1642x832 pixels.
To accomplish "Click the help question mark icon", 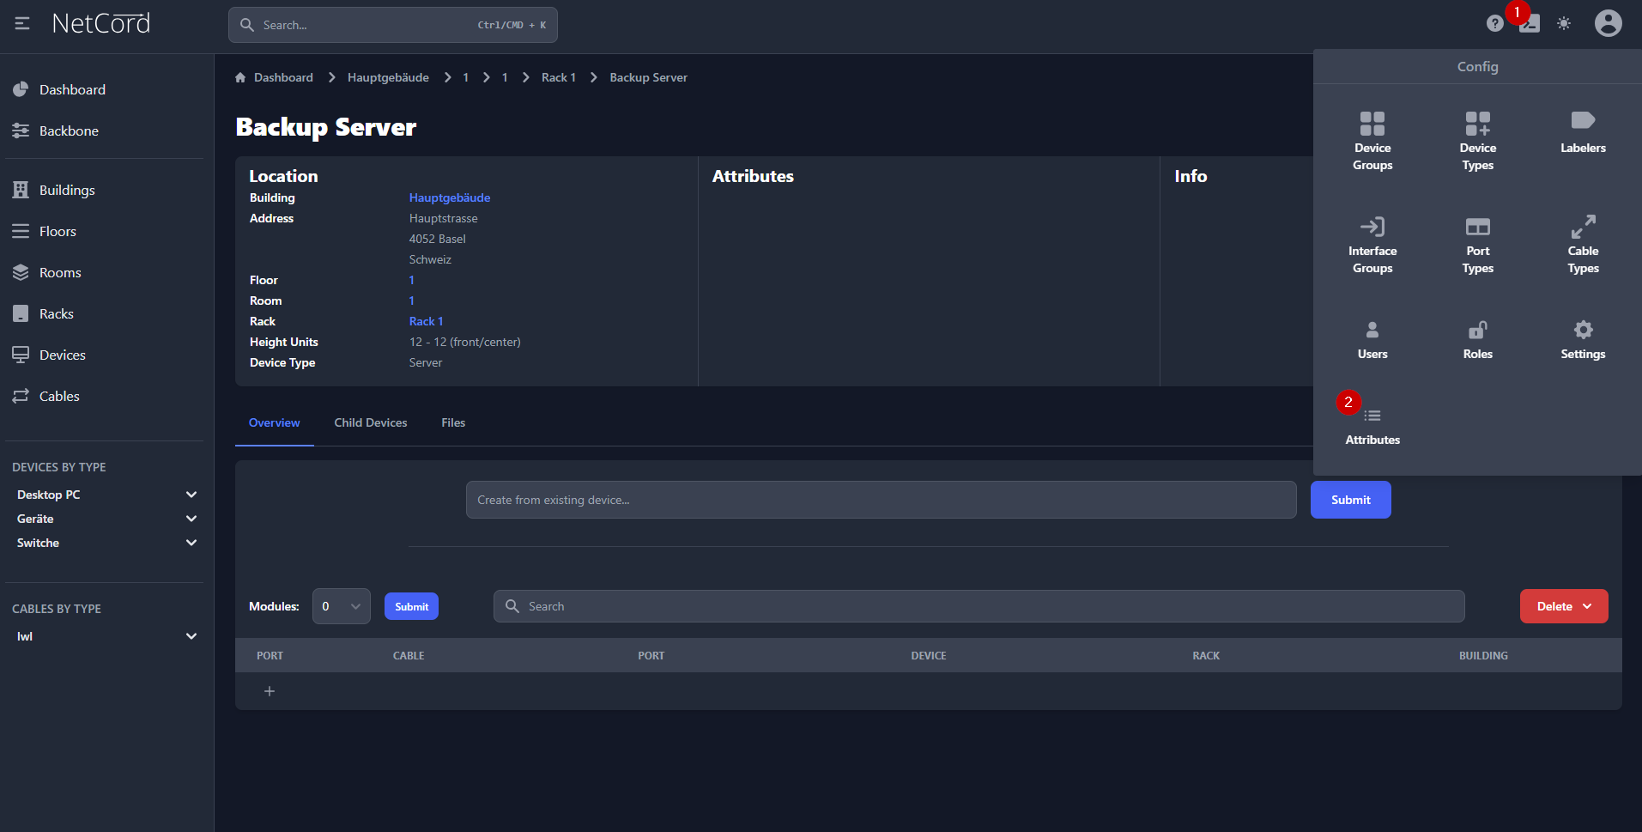I will click(1494, 23).
